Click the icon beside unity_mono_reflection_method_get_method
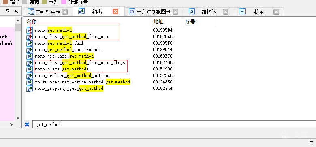 (30, 82)
